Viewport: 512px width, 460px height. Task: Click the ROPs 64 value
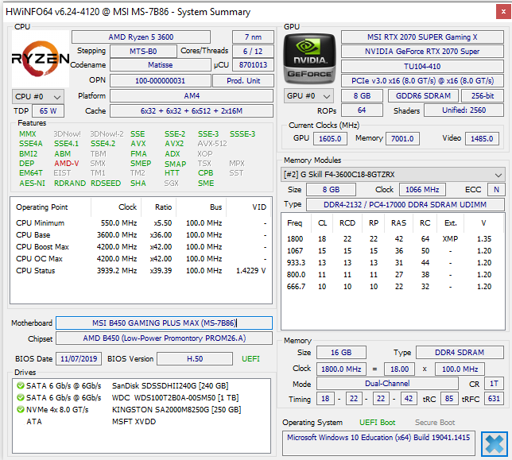click(362, 110)
